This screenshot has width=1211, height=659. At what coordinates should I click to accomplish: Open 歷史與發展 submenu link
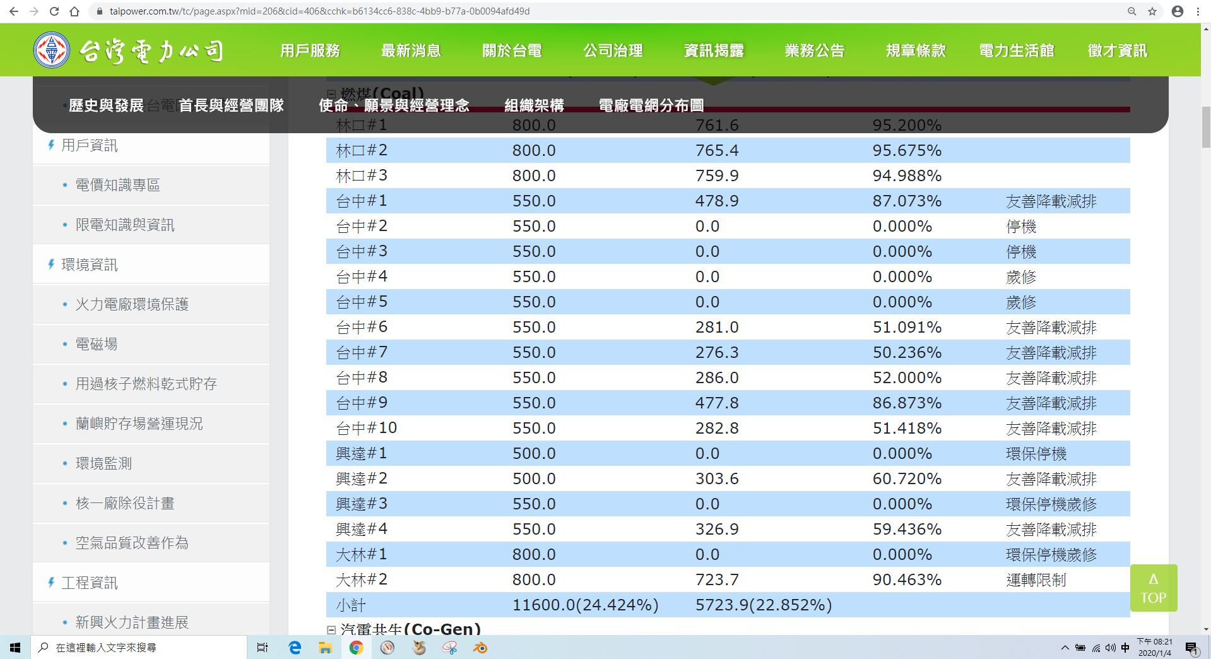106,105
